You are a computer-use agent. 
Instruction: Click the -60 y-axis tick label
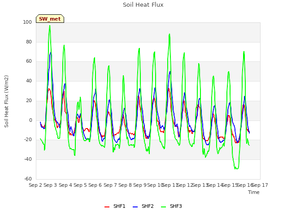pyautogui.click(x=28, y=179)
